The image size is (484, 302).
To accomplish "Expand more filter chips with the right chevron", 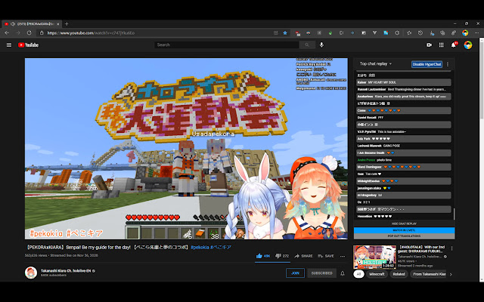I will pyautogui.click(x=451, y=274).
